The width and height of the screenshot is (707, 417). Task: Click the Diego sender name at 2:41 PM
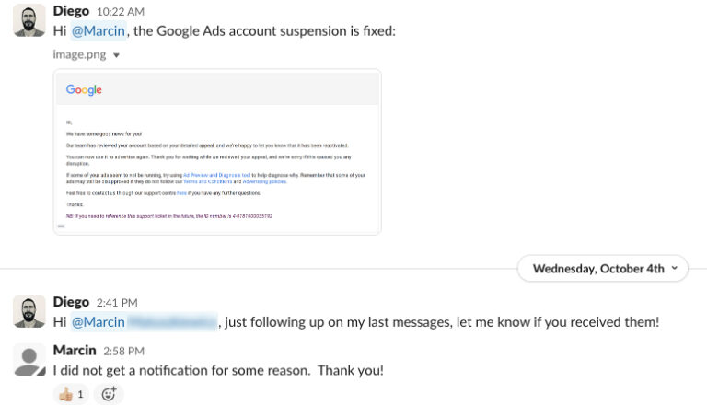click(x=72, y=302)
